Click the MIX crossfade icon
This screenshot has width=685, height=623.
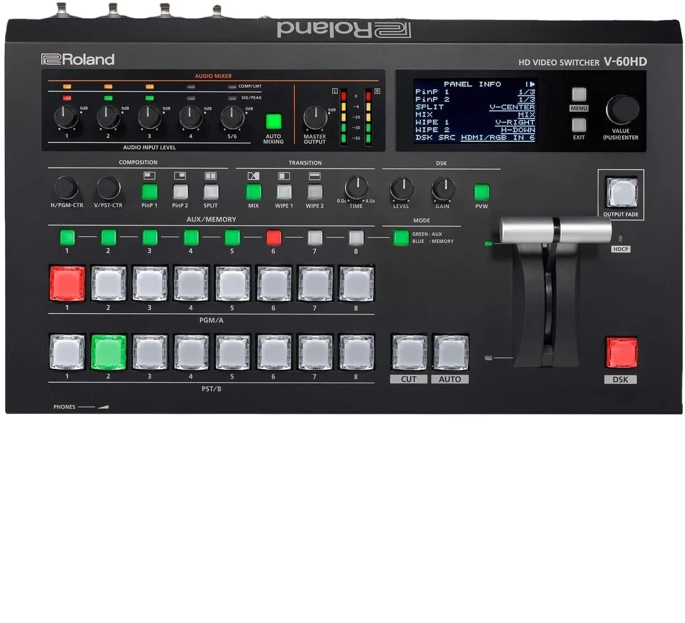click(x=253, y=176)
